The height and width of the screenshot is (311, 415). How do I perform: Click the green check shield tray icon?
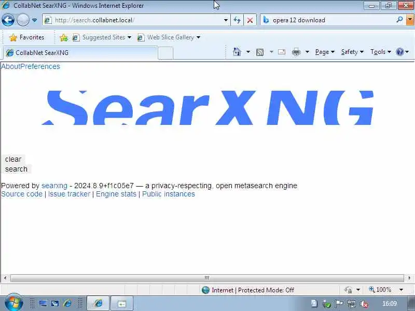[x=327, y=304]
